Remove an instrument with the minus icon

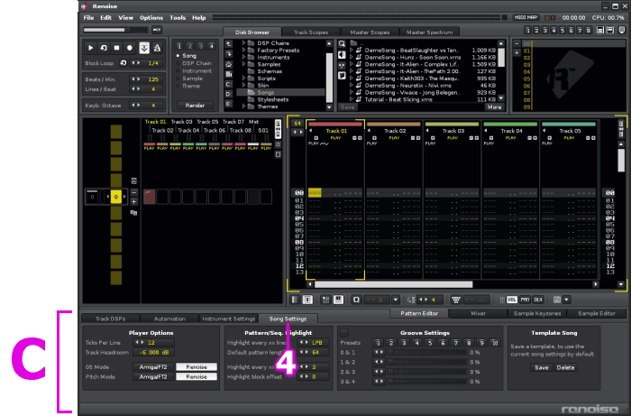(x=517, y=43)
